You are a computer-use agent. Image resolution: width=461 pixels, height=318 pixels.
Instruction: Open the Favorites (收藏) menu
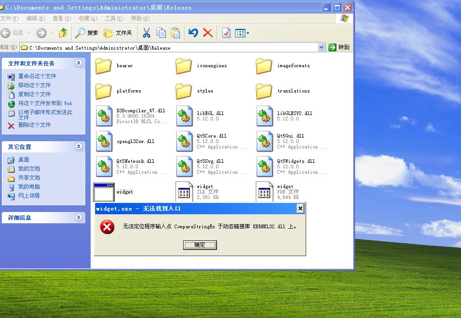click(88, 18)
